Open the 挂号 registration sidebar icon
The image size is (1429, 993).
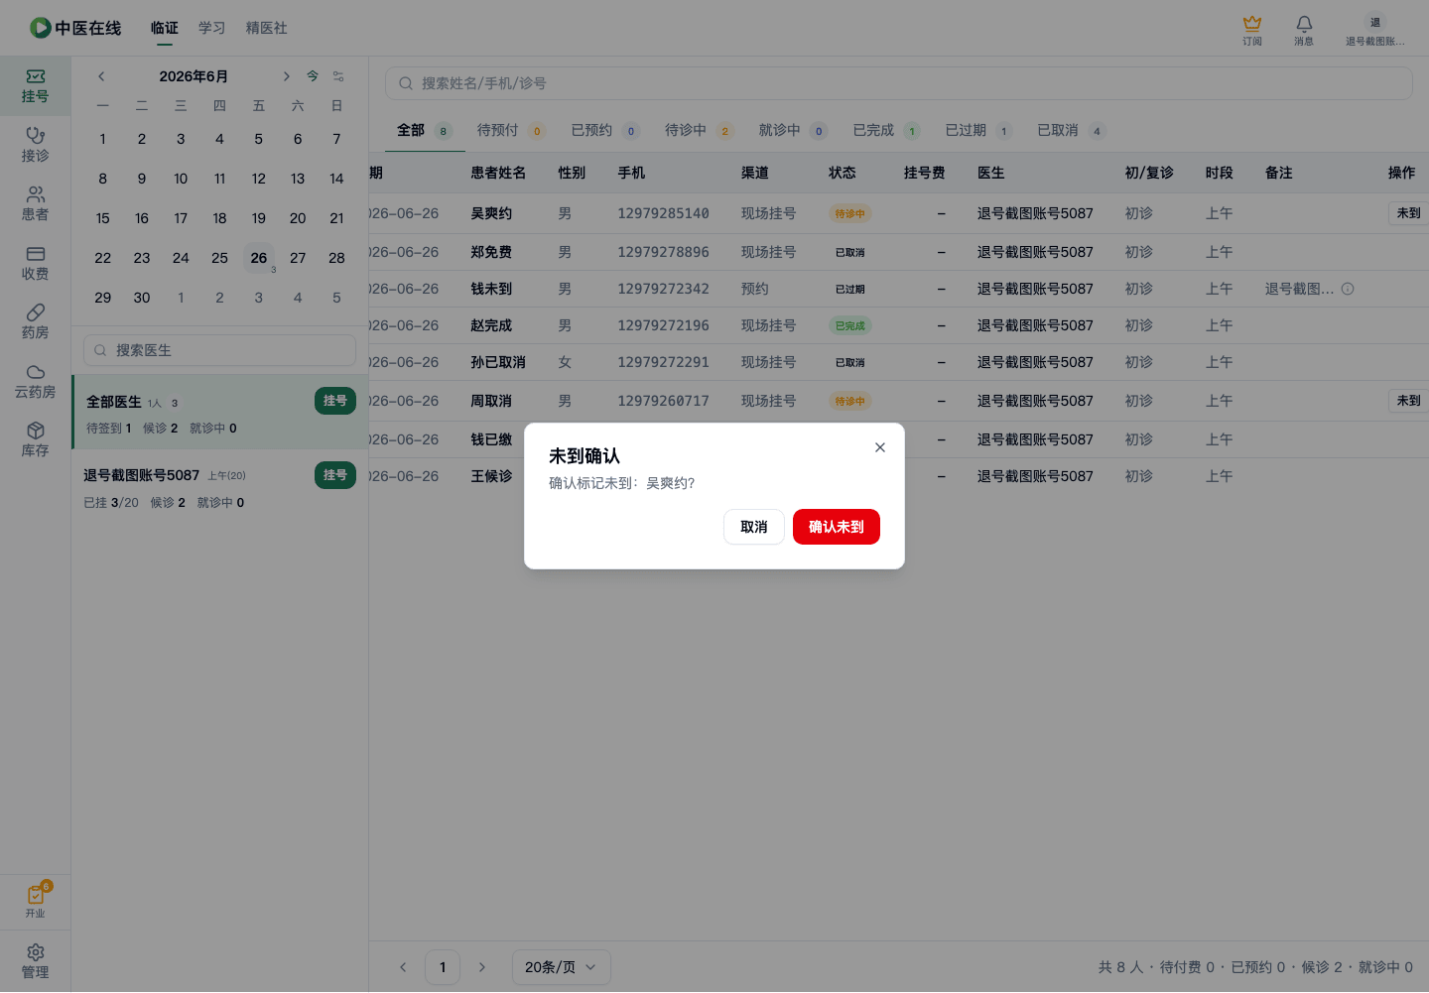[x=35, y=86]
